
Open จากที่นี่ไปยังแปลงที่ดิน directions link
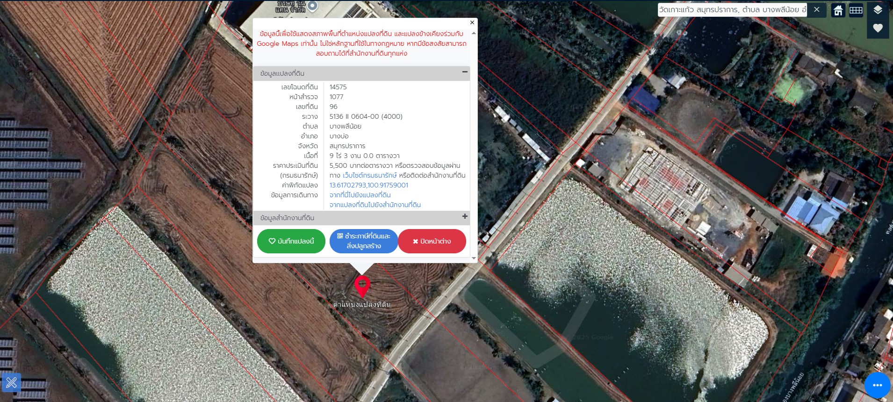(360, 195)
